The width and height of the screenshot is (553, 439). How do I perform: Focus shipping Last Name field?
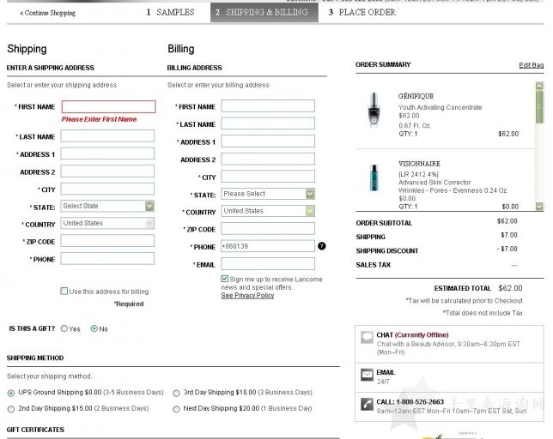107,135
